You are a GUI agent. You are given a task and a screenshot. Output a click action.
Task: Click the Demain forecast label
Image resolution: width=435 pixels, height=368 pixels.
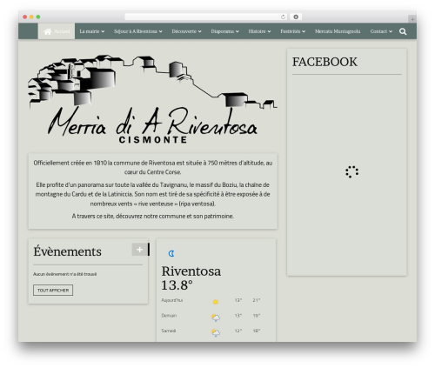tap(169, 316)
